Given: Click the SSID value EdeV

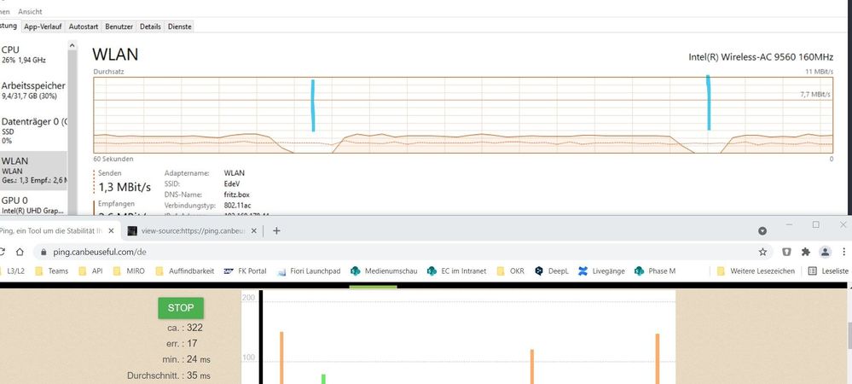Looking at the screenshot, I should [x=231, y=183].
